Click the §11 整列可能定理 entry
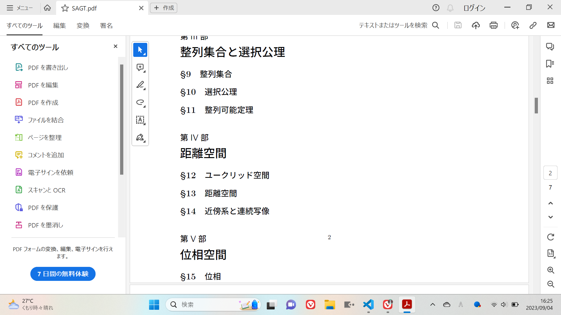The width and height of the screenshot is (561, 315). (x=217, y=110)
